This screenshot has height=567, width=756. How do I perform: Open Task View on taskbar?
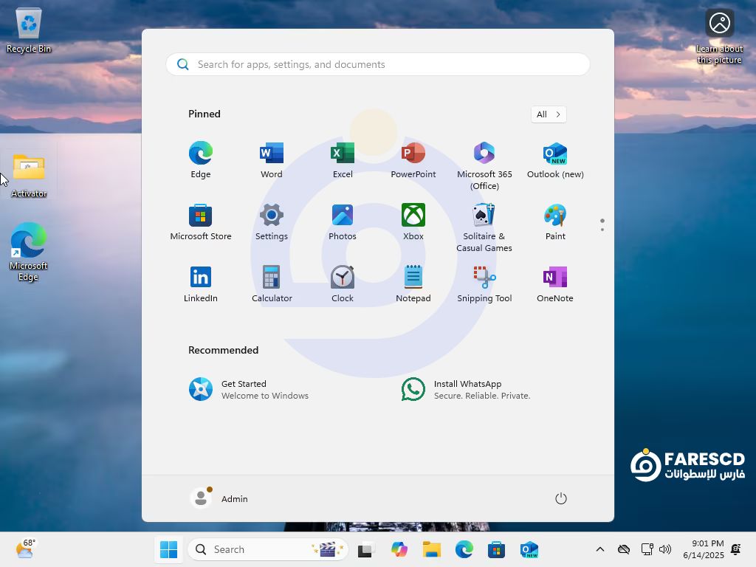click(x=366, y=549)
